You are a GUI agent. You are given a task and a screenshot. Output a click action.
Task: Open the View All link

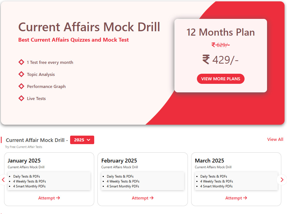(x=275, y=139)
